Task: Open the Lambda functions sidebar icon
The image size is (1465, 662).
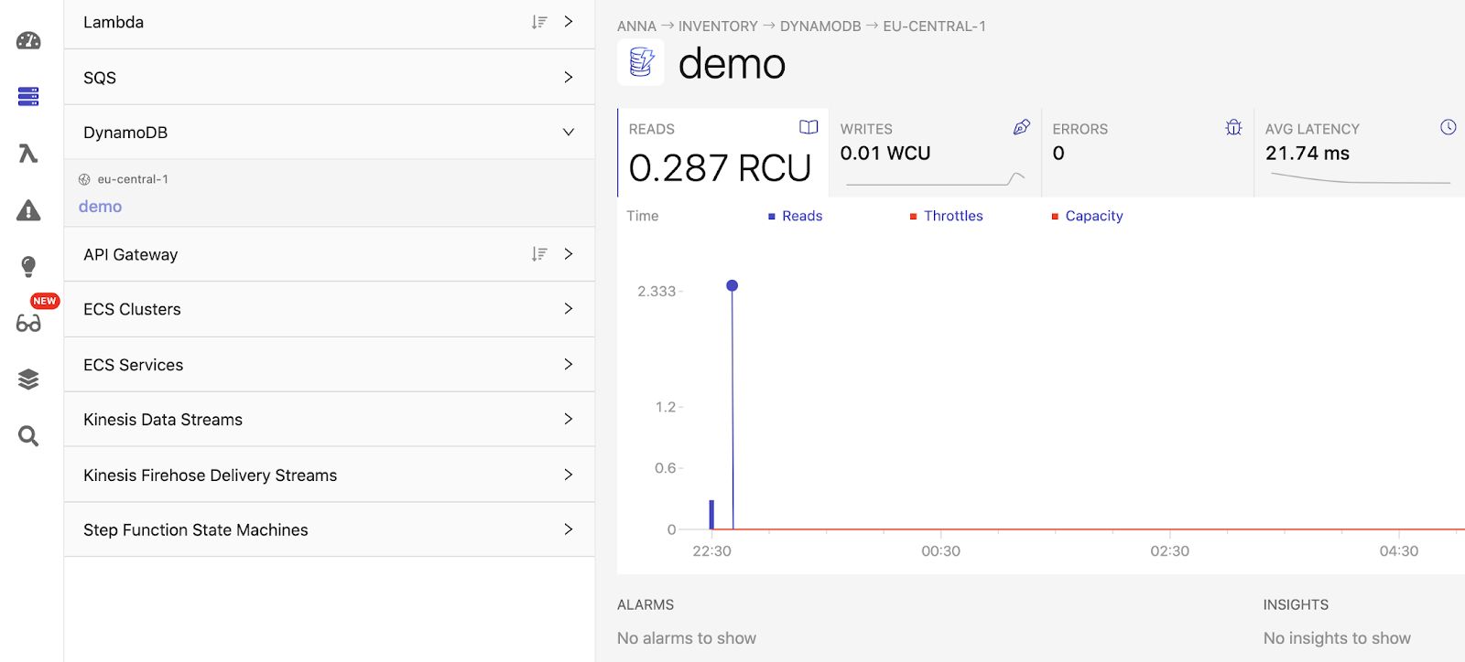Action: (x=28, y=153)
